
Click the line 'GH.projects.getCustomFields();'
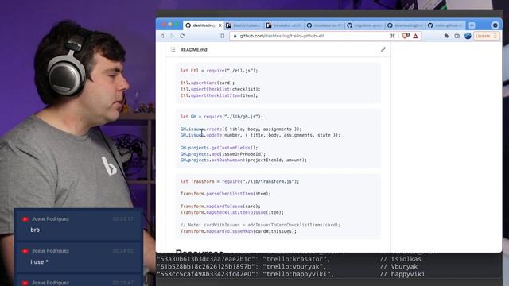(220, 148)
